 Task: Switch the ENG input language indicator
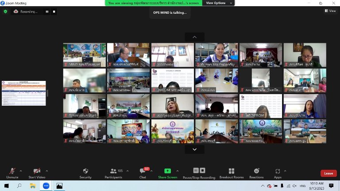coord(302,186)
